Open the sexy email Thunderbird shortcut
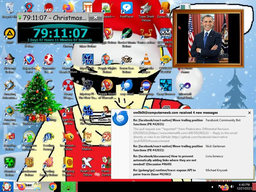 click(x=126, y=87)
